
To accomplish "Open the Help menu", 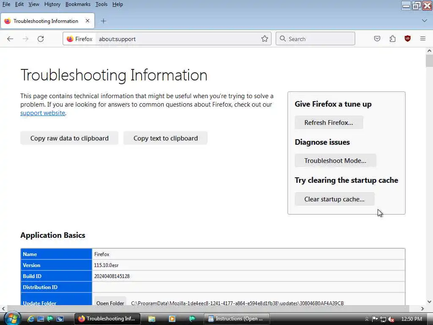I will pos(118,4).
